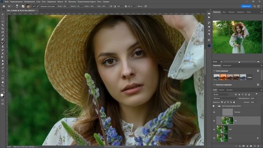The image size is (263, 148).
Task: Open the layer filter type dropdown
Action: (221, 95)
